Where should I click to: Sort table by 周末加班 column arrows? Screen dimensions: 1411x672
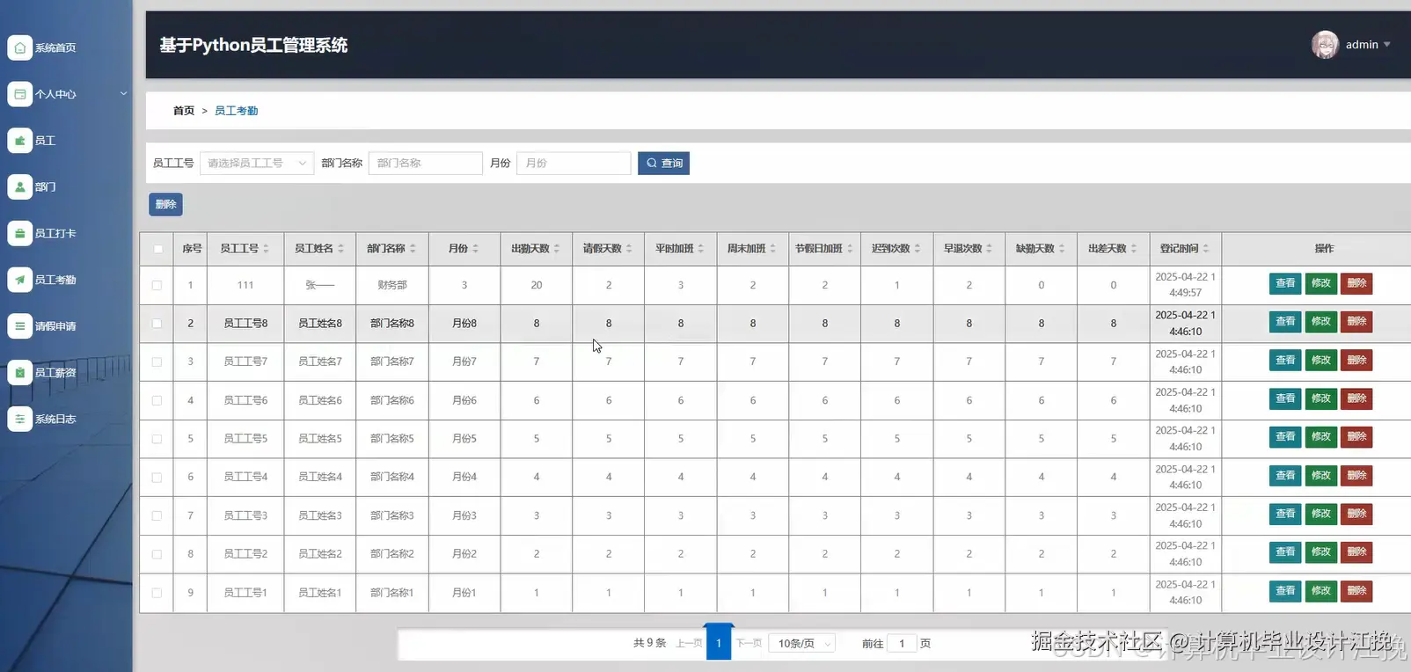point(773,249)
